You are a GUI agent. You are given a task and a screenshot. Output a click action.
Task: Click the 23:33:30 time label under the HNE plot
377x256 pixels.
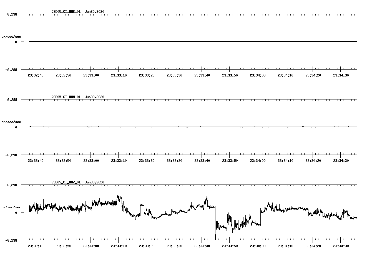click(x=174, y=75)
